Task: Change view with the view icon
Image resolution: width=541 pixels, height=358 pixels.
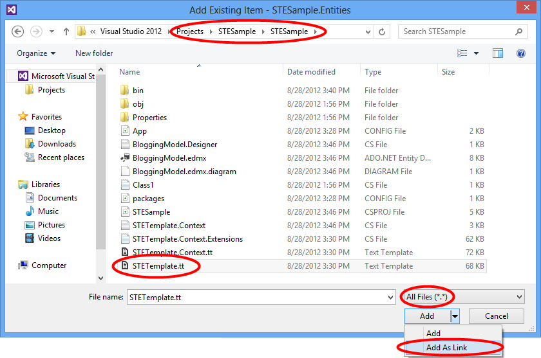Action: point(462,53)
